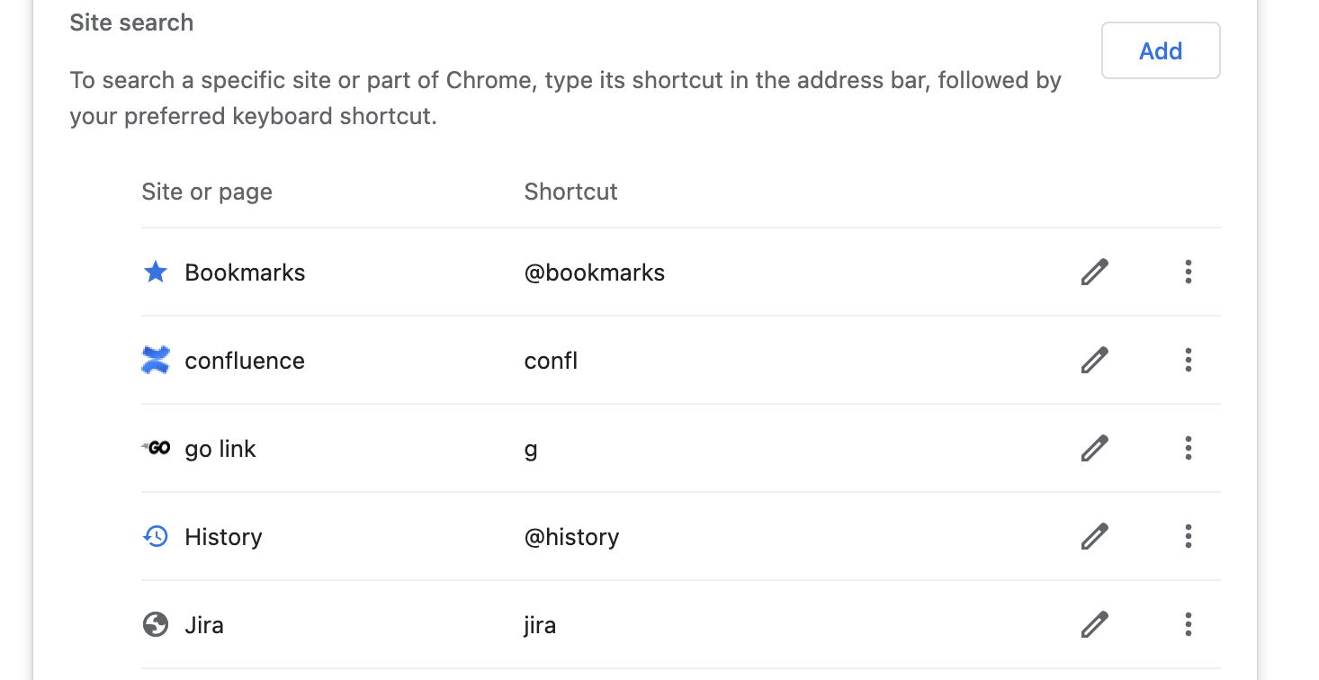
Task: Click the Bookmarks star icon
Action: coord(155,272)
